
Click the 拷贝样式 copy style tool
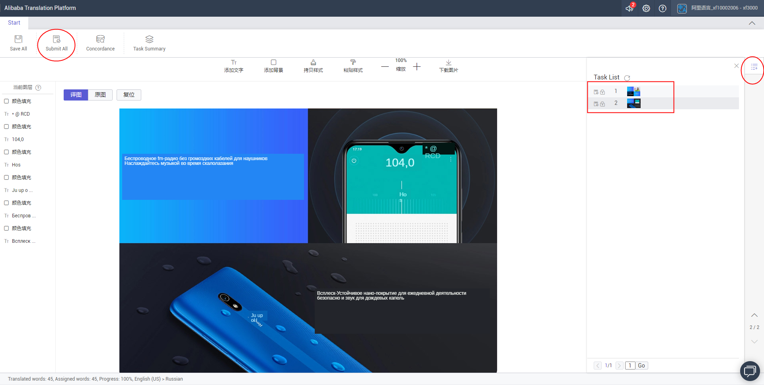[x=313, y=66]
